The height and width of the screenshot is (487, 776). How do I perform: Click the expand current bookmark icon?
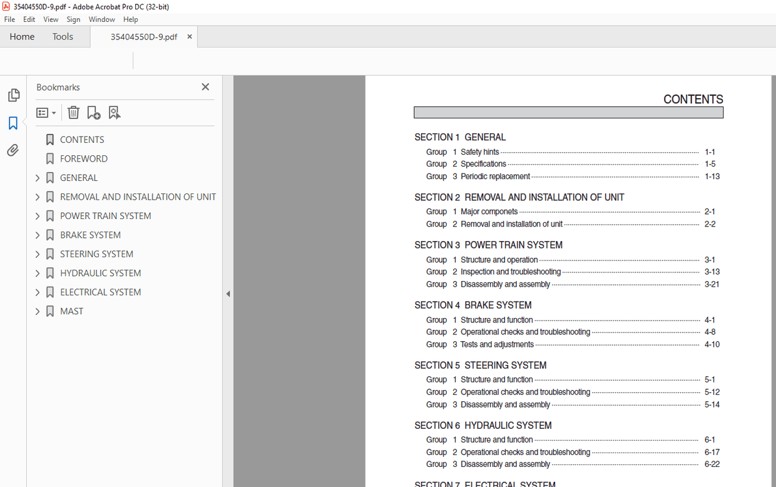pyautogui.click(x=115, y=113)
